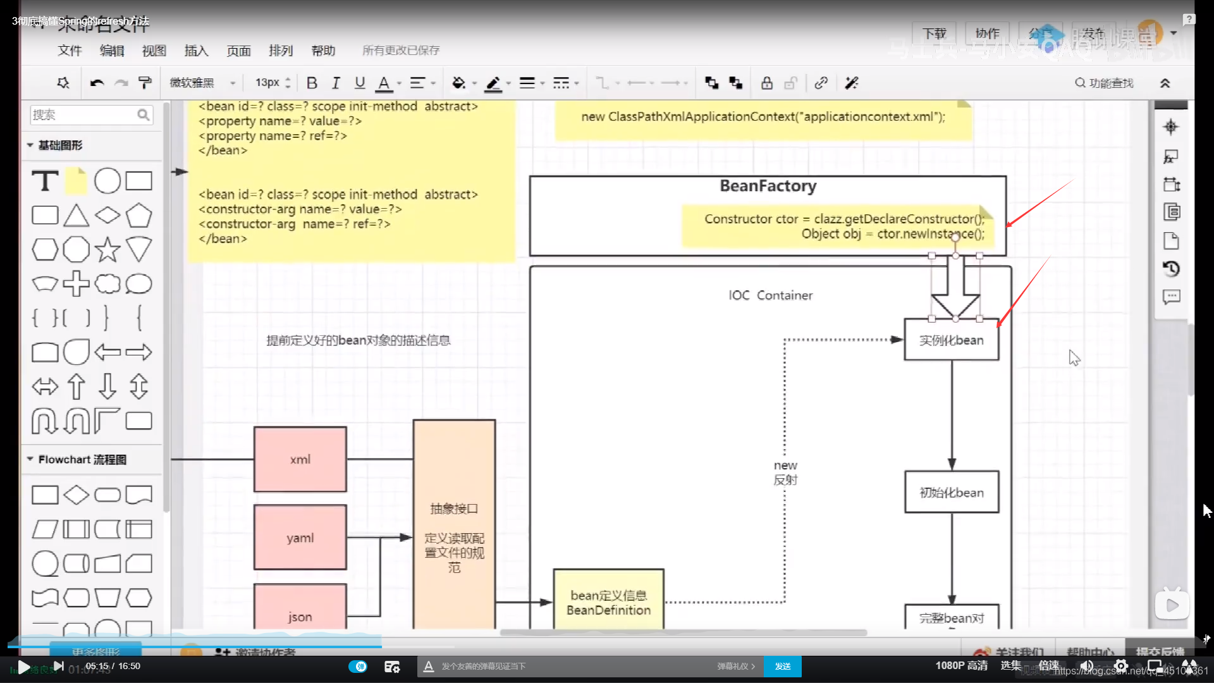
Task: Open the font family dropdown 微软雅黑
Action: [202, 83]
